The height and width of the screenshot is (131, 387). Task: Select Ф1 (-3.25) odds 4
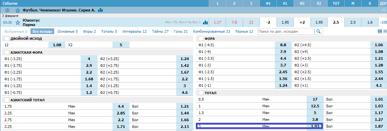(89, 59)
